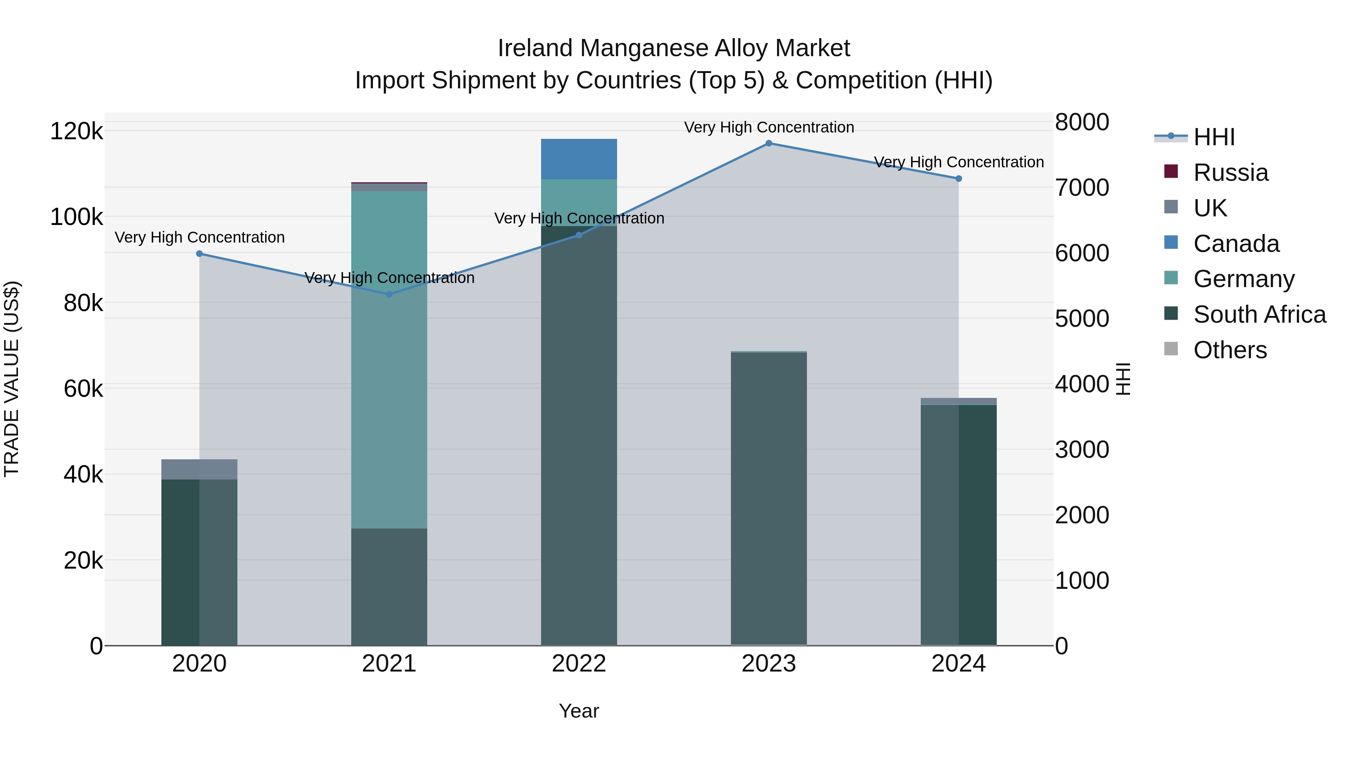Click the South Africa bar in 2024
The width and height of the screenshot is (1348, 758).
click(959, 525)
